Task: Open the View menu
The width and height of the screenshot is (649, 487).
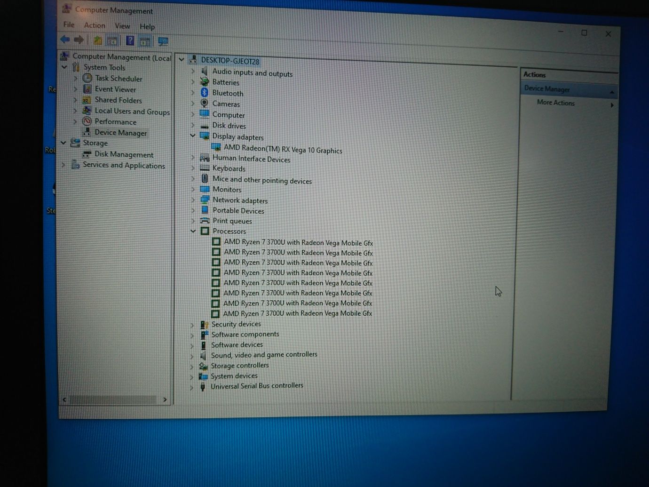Action: pyautogui.click(x=122, y=26)
